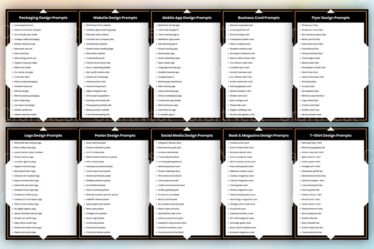Select 'YouTube gaming banner' list item
Screen dimensions: 374x249
pos(170,161)
